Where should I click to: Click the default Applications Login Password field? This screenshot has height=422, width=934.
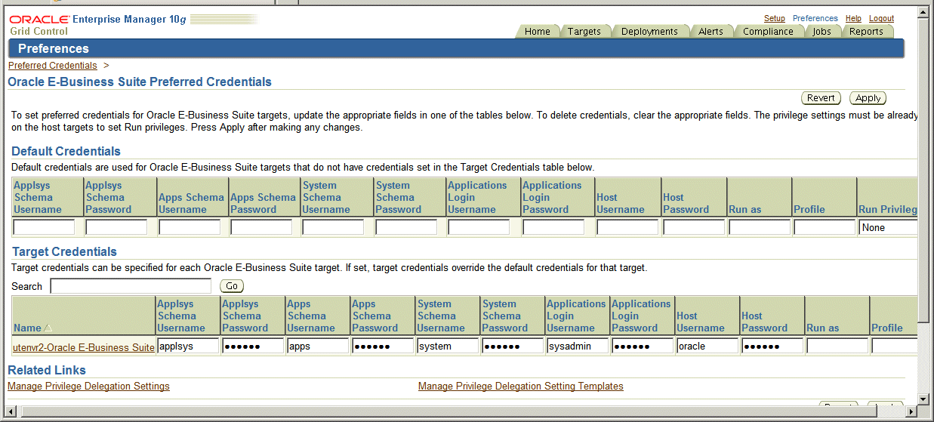click(553, 227)
